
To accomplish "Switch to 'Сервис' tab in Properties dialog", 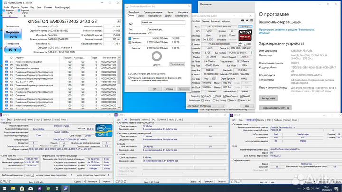I will (x=141, y=16).
